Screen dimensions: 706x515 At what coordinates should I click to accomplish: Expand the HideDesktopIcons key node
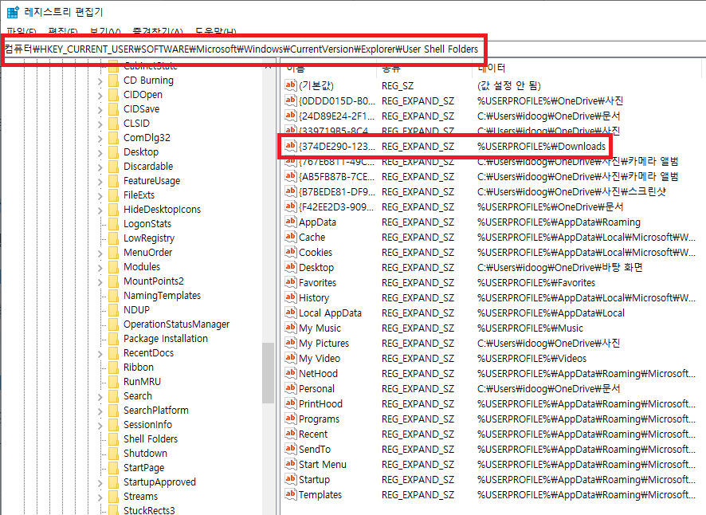click(100, 210)
